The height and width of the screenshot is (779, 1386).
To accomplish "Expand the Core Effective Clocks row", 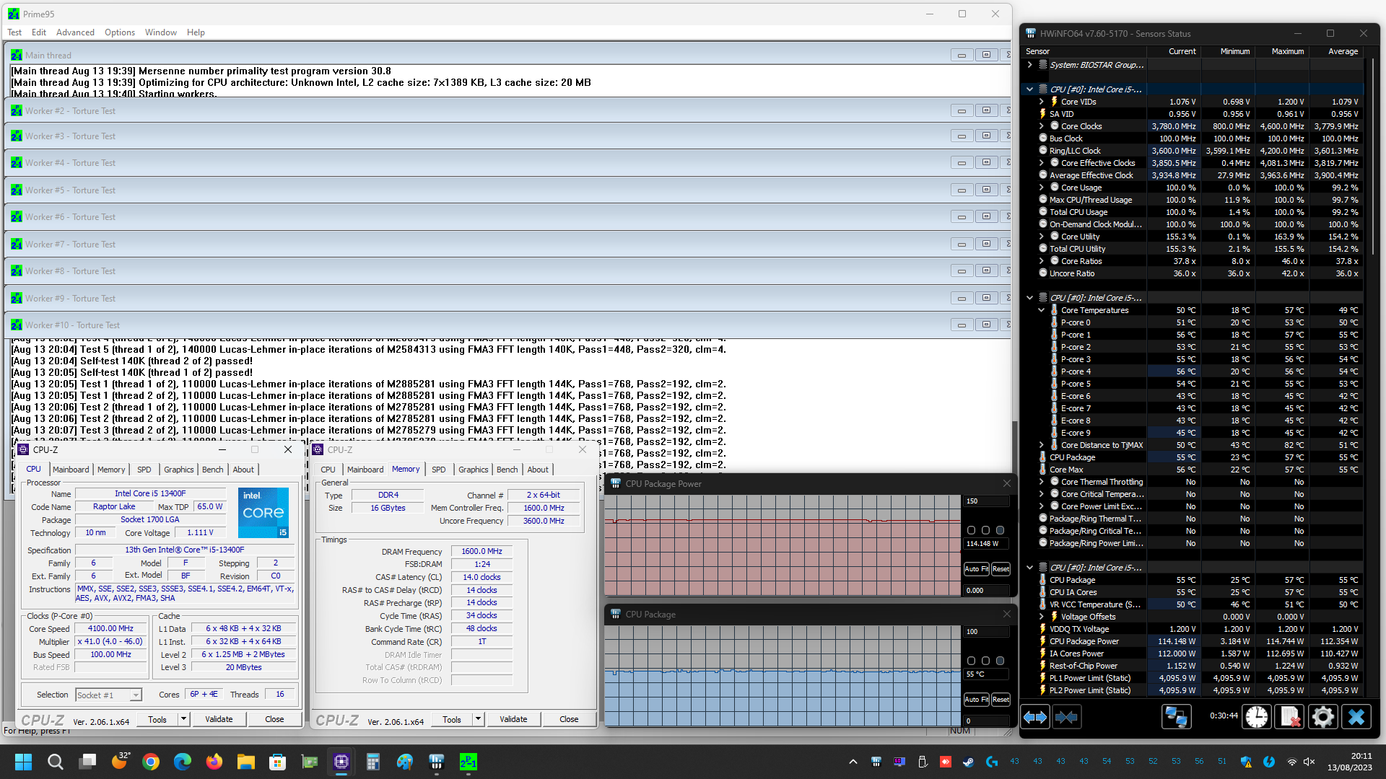I will pyautogui.click(x=1042, y=163).
